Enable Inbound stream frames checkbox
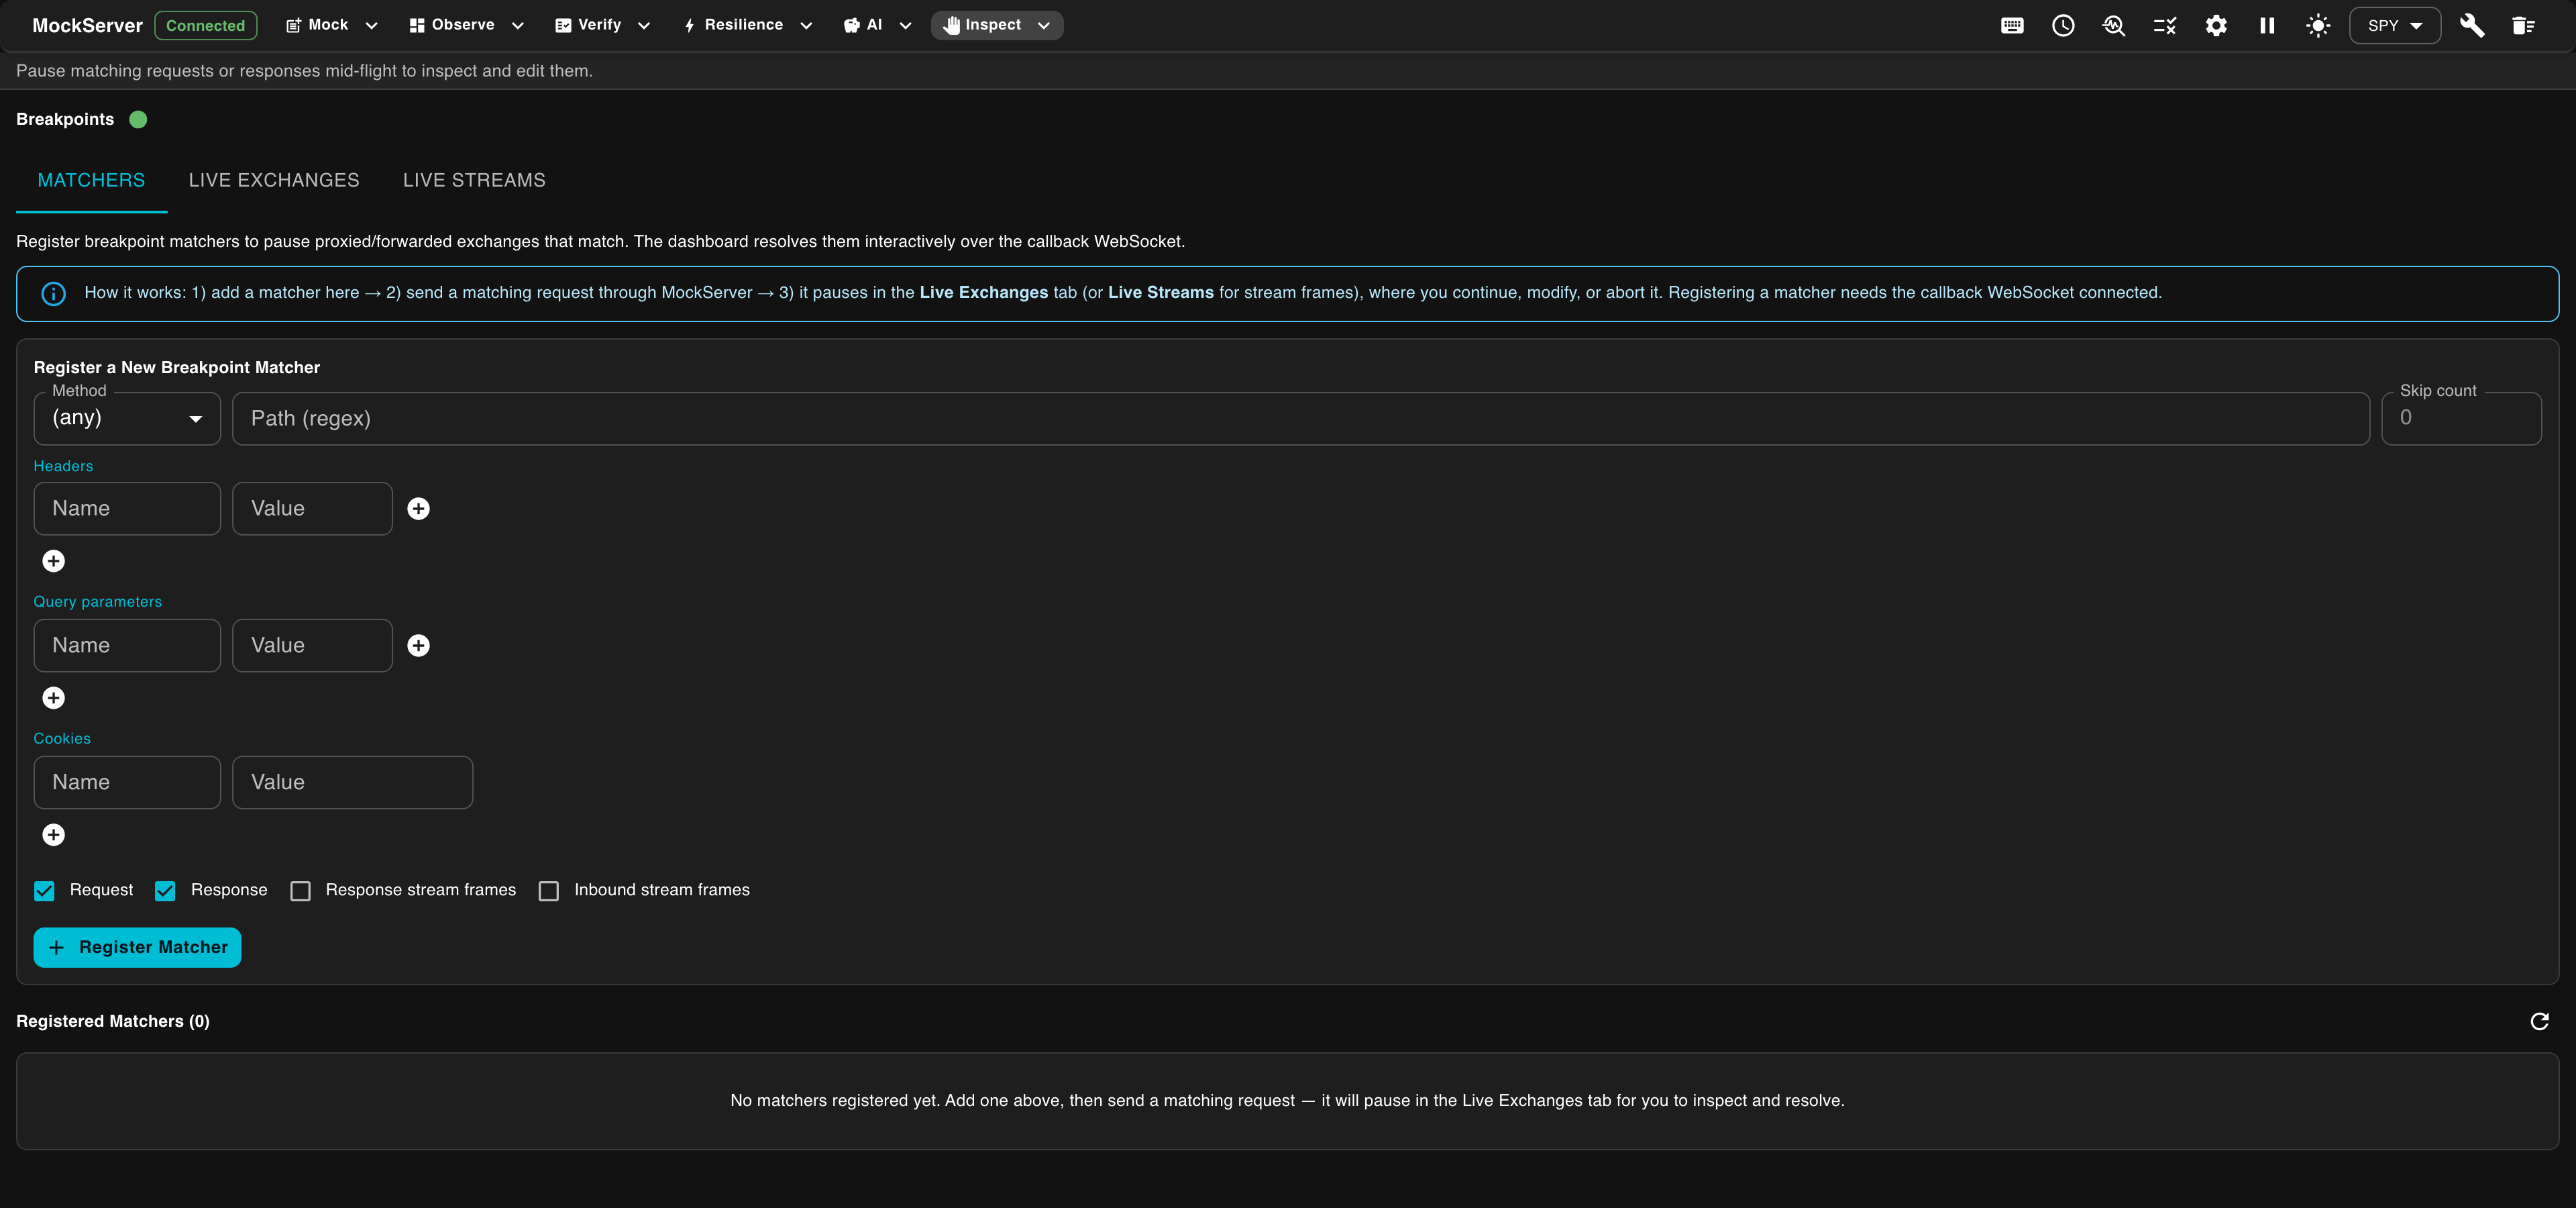Viewport: 2576px width, 1208px height. (549, 891)
